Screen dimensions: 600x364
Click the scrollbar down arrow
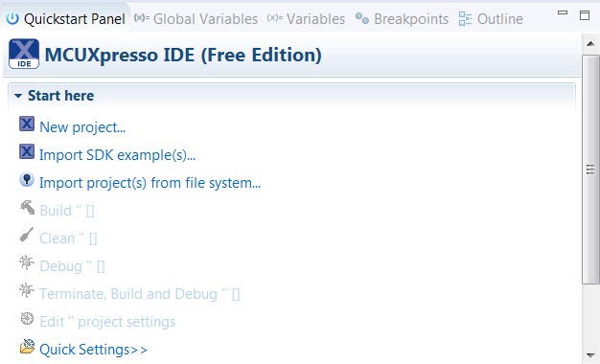[x=590, y=355]
